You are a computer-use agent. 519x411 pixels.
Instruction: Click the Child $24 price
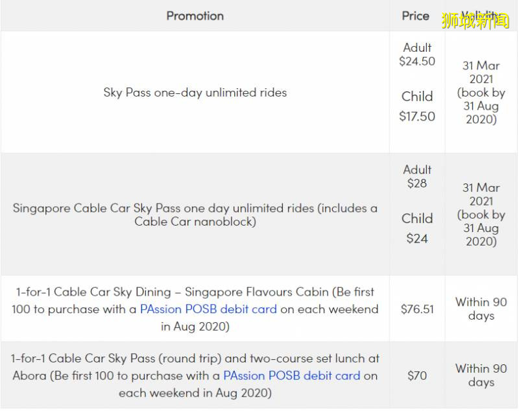417,228
